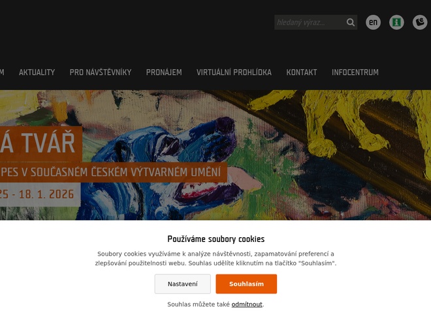Click the partially visible leftmost menu item
Screen dimensions: 431x326
pos(2,72)
